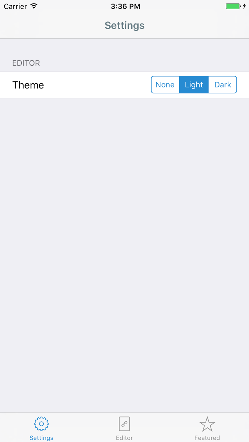Click the Carrier text in status bar
Viewport: 249px width, 442px height.
point(15,6)
